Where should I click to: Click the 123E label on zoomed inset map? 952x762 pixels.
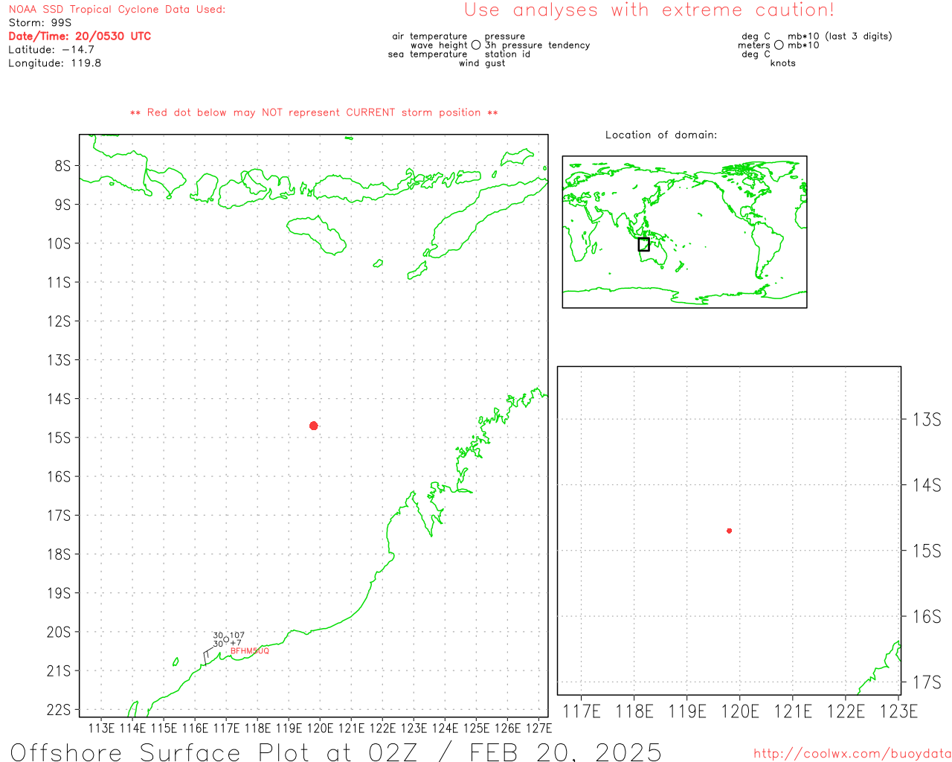pos(898,711)
